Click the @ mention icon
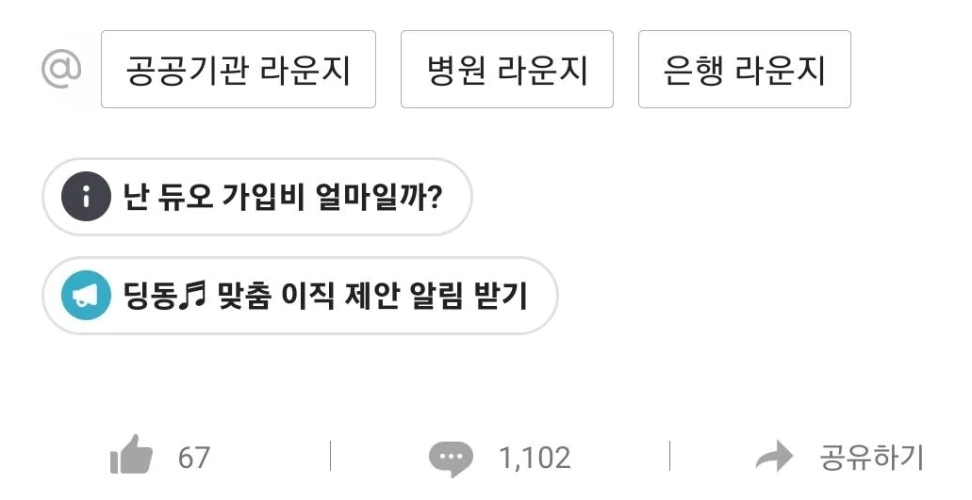Screen dimensions: 972x500 62,70
